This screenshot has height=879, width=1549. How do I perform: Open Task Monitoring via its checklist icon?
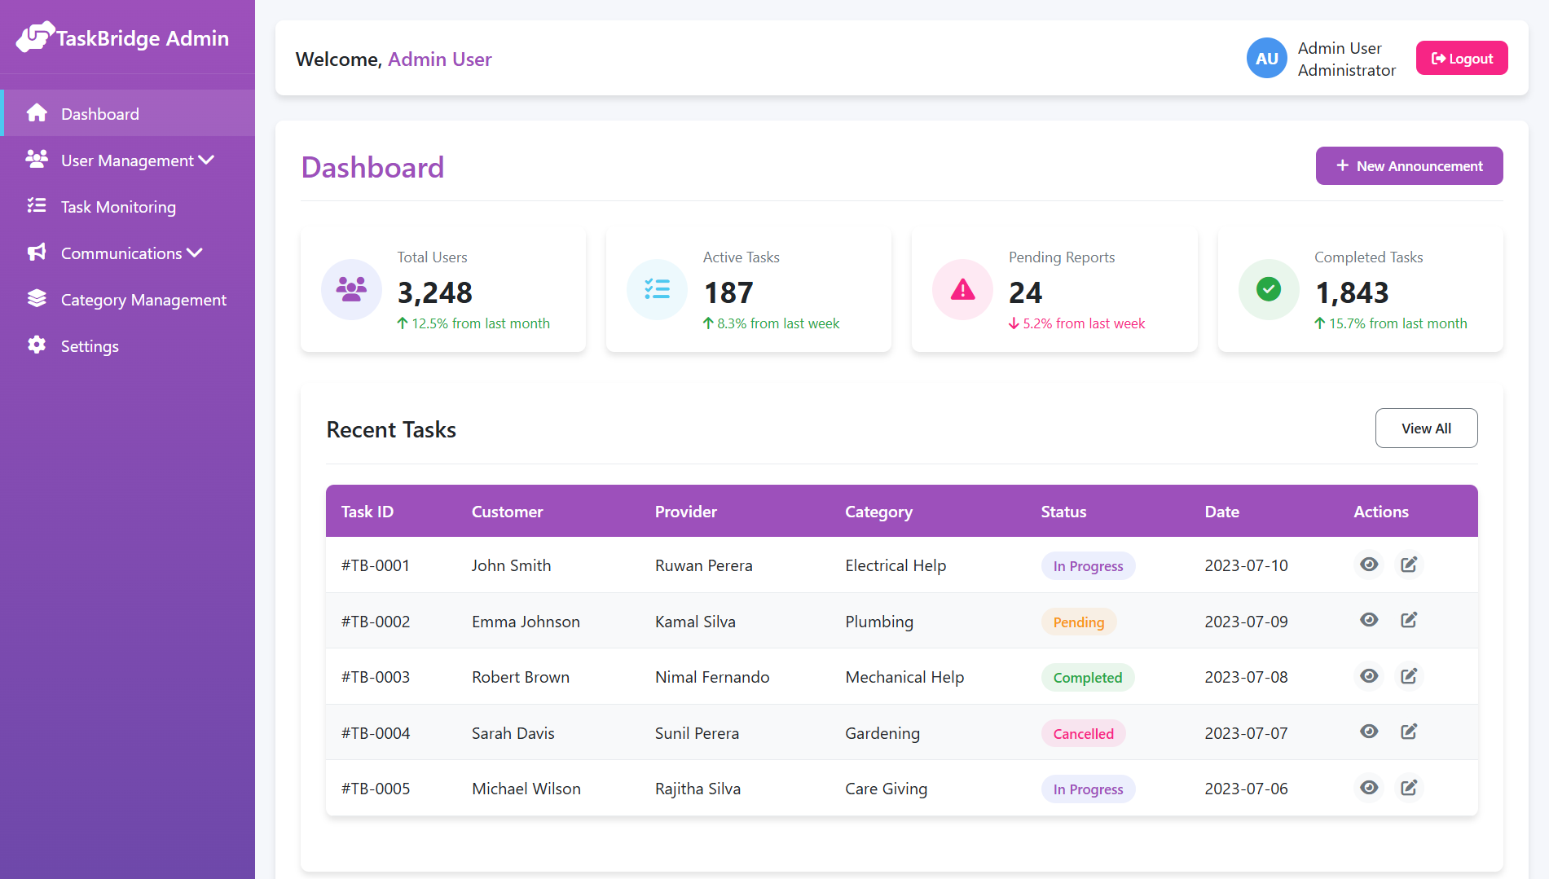(37, 206)
